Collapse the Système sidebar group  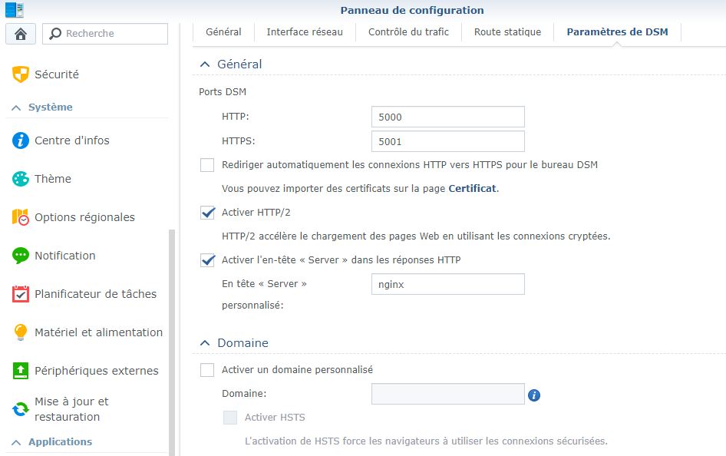[x=16, y=107]
